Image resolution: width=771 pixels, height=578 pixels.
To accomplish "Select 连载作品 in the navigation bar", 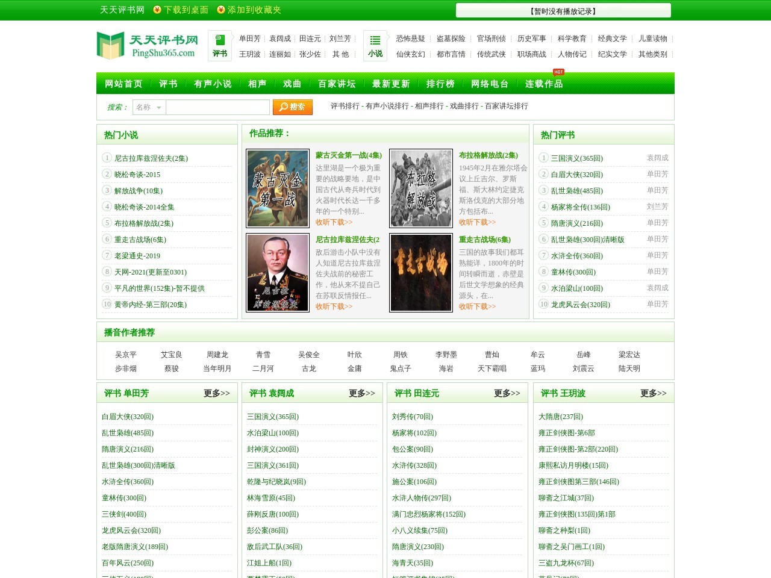I will (544, 84).
